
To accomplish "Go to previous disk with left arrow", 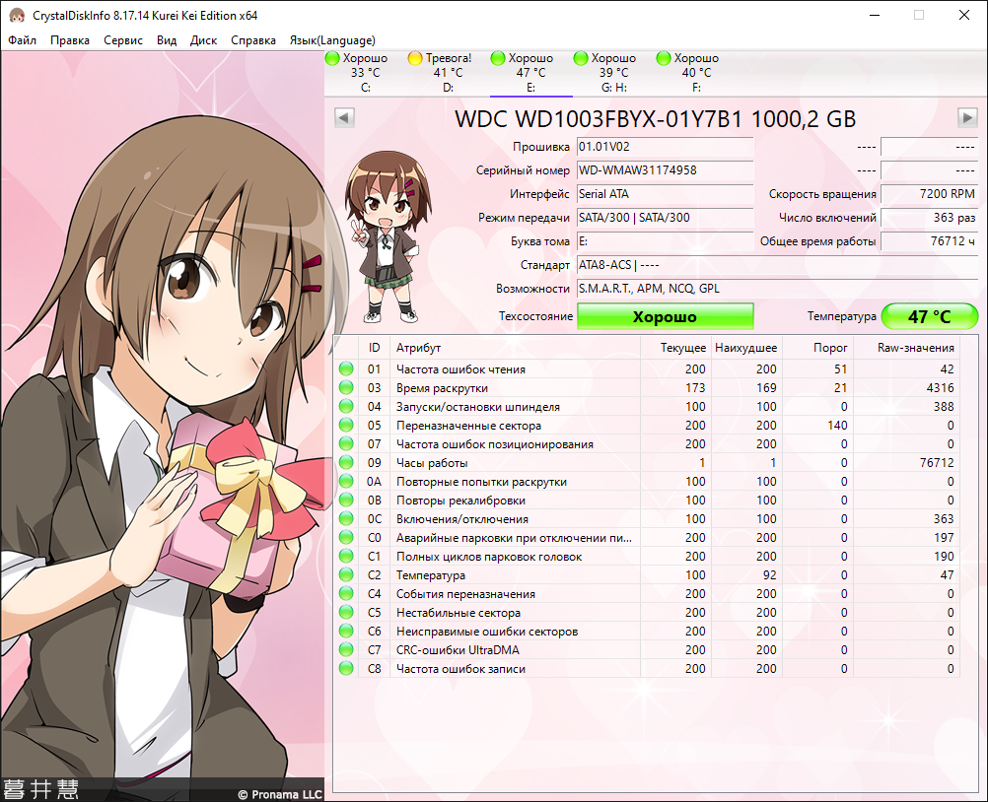I will click(345, 117).
